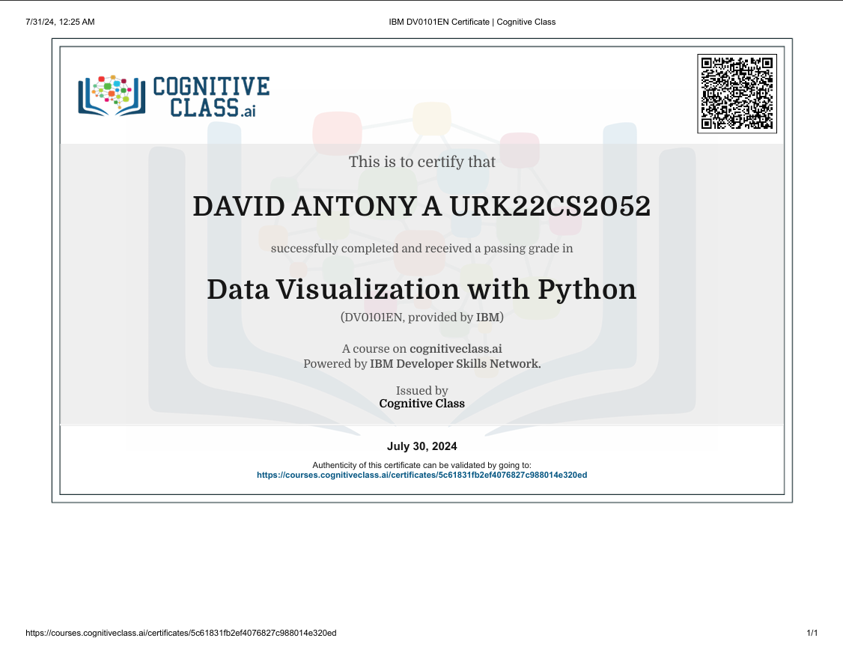Click the text 'This is to certify that'
Image resolution: width=843 pixels, height=653 pixels.
422,162
